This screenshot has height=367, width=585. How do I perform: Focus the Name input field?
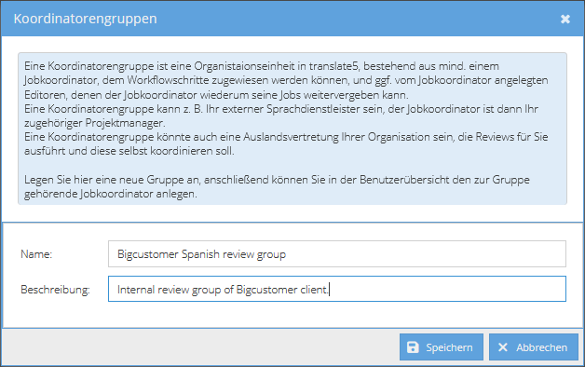point(337,254)
